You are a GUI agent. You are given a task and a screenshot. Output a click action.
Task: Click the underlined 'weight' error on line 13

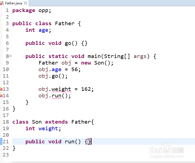click(x=61, y=89)
